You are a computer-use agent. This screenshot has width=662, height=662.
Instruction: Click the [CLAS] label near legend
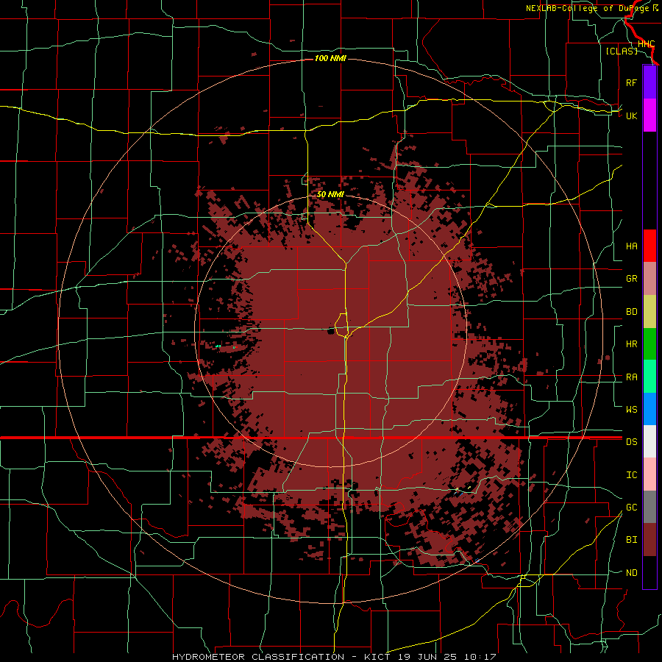[x=622, y=51]
